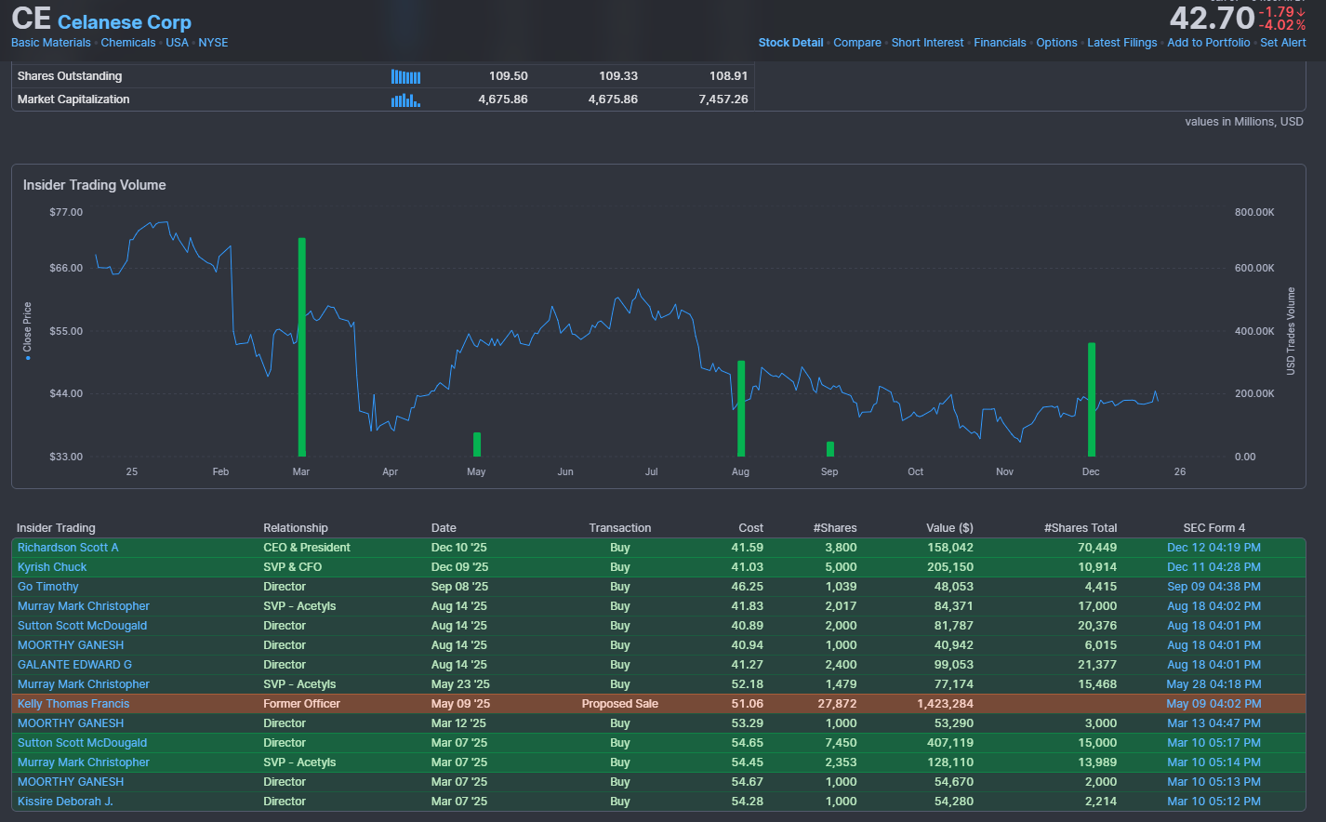Open MOORTHY GANESH Aug 14 row name
Screen dimensions: 1326x822
point(71,645)
